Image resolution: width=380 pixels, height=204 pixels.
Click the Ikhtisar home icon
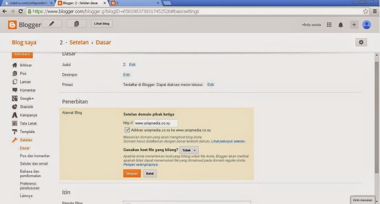(15, 65)
